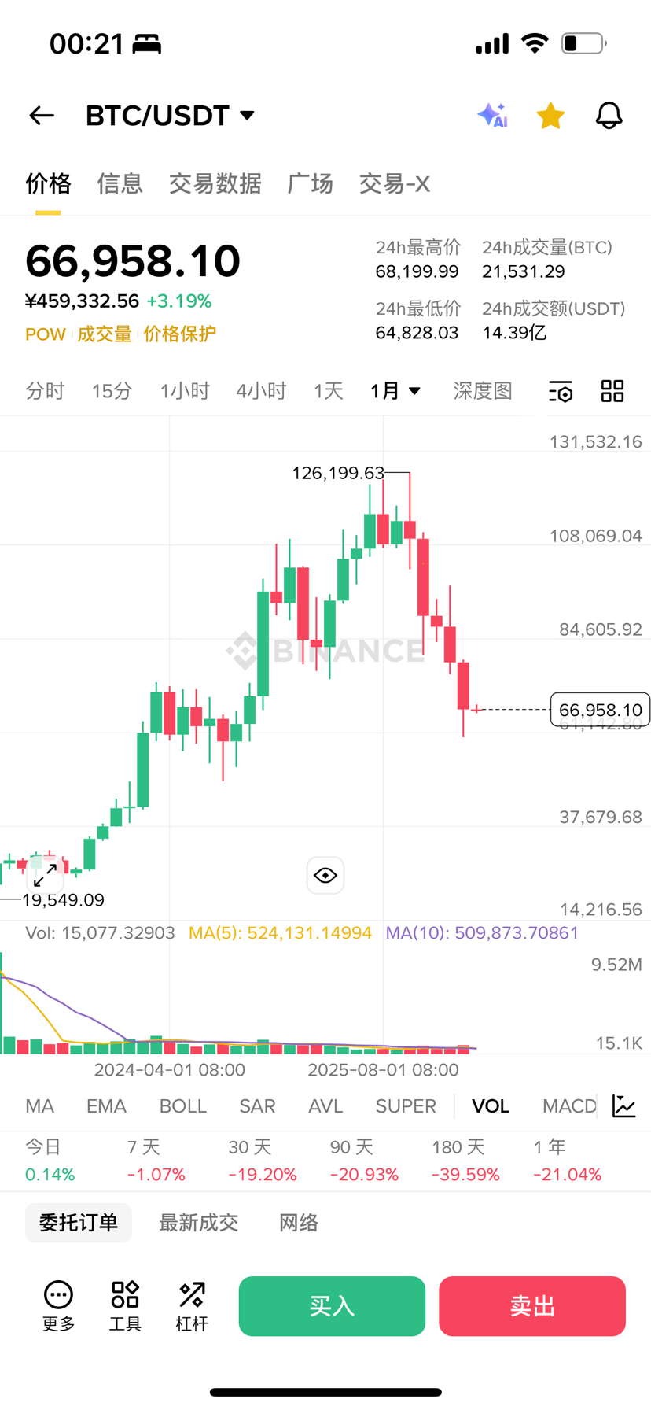This screenshot has height=1410, width=651.
Task: Tap the 成交量 tag link
Action: click(104, 334)
